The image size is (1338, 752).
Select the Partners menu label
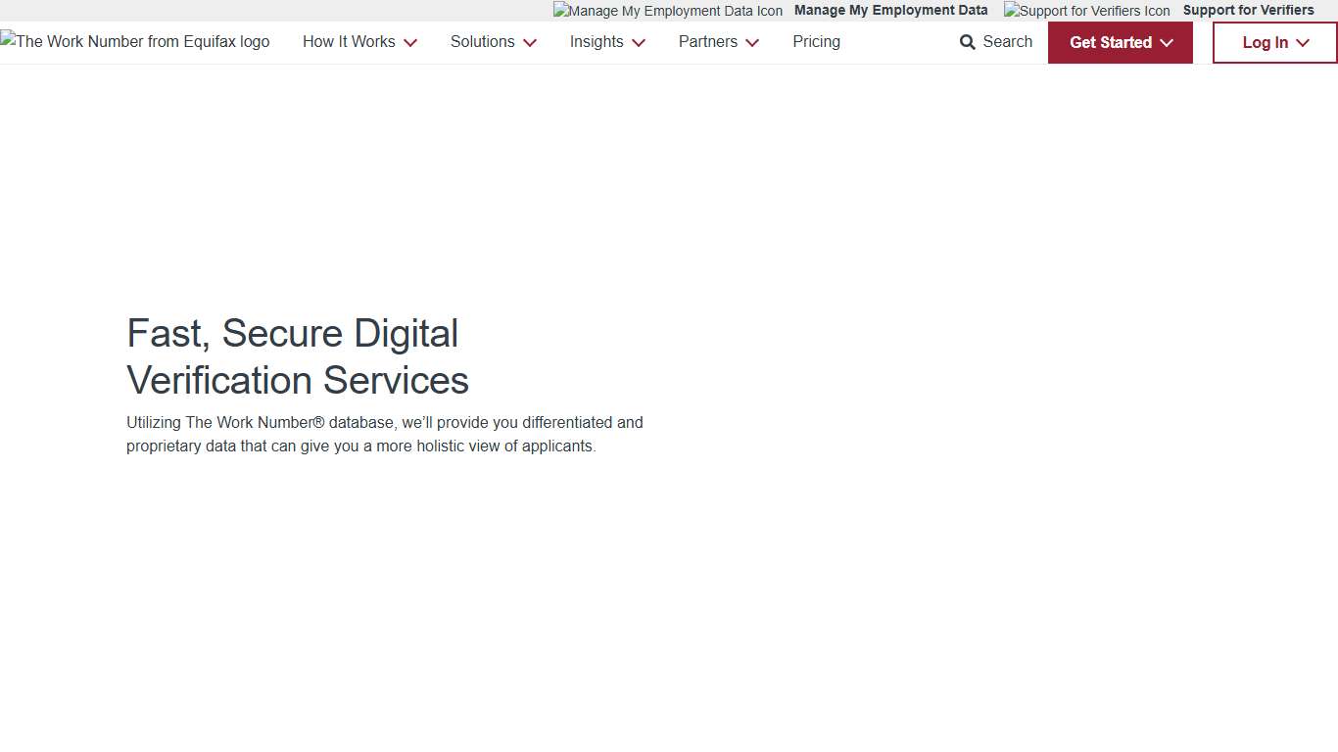707,41
